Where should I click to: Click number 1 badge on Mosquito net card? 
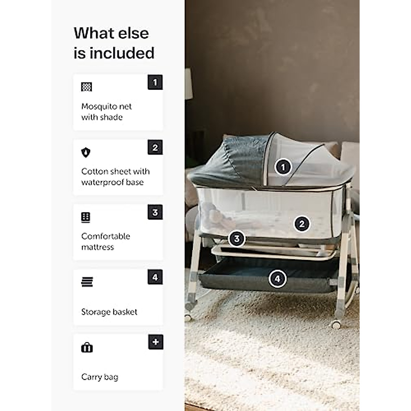click(x=155, y=82)
